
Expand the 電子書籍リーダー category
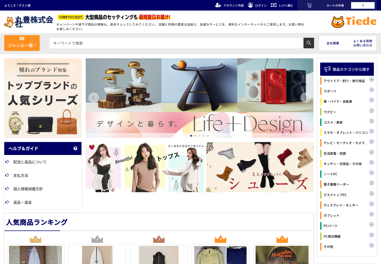371,183
